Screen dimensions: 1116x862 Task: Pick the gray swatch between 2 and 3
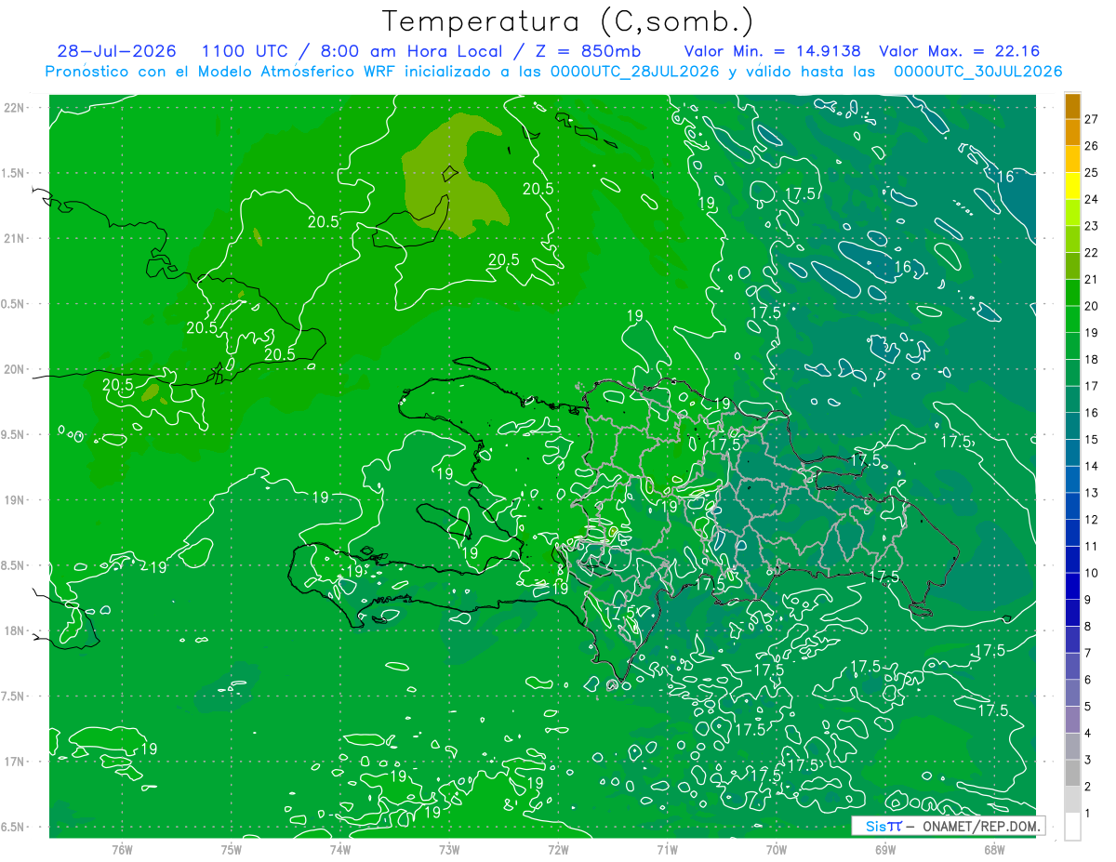(x=1072, y=773)
